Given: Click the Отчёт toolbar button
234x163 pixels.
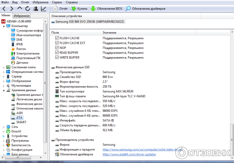Looking at the screenshot, I should pos(60,9).
